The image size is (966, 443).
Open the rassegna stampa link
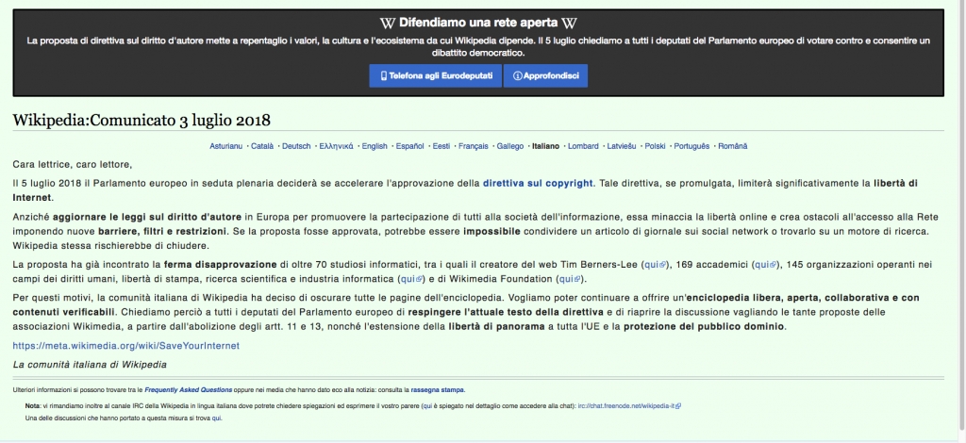tap(438, 390)
